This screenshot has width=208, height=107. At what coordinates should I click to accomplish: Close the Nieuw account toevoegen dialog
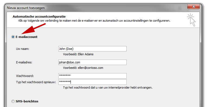(x=194, y=7)
